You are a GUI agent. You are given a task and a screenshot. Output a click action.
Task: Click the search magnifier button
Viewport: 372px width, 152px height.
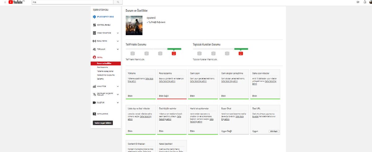[118, 2]
